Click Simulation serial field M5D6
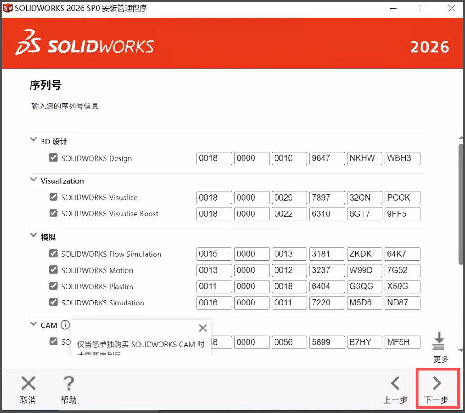 point(364,303)
